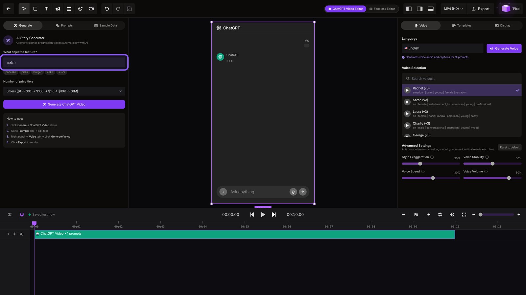Toggle the bottom timeline panel layout
The width and height of the screenshot is (526, 295).
pyautogui.click(x=431, y=9)
